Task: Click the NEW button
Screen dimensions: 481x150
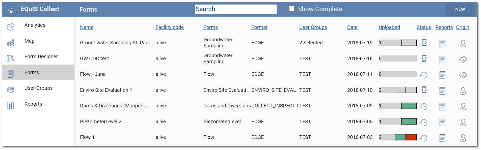Action: [460, 9]
